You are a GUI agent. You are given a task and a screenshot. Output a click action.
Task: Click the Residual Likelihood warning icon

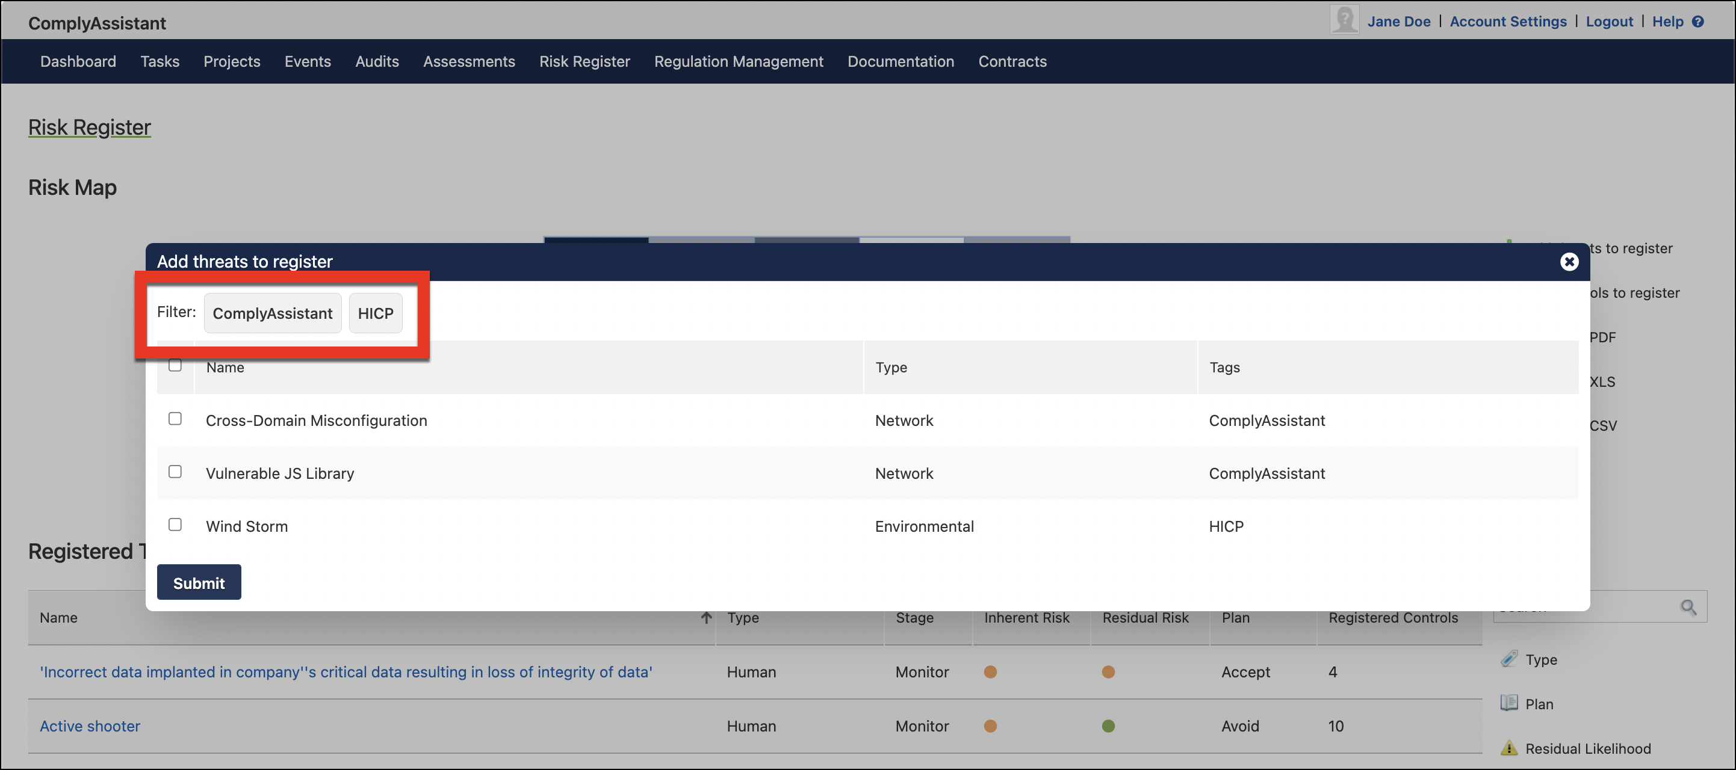1509,747
